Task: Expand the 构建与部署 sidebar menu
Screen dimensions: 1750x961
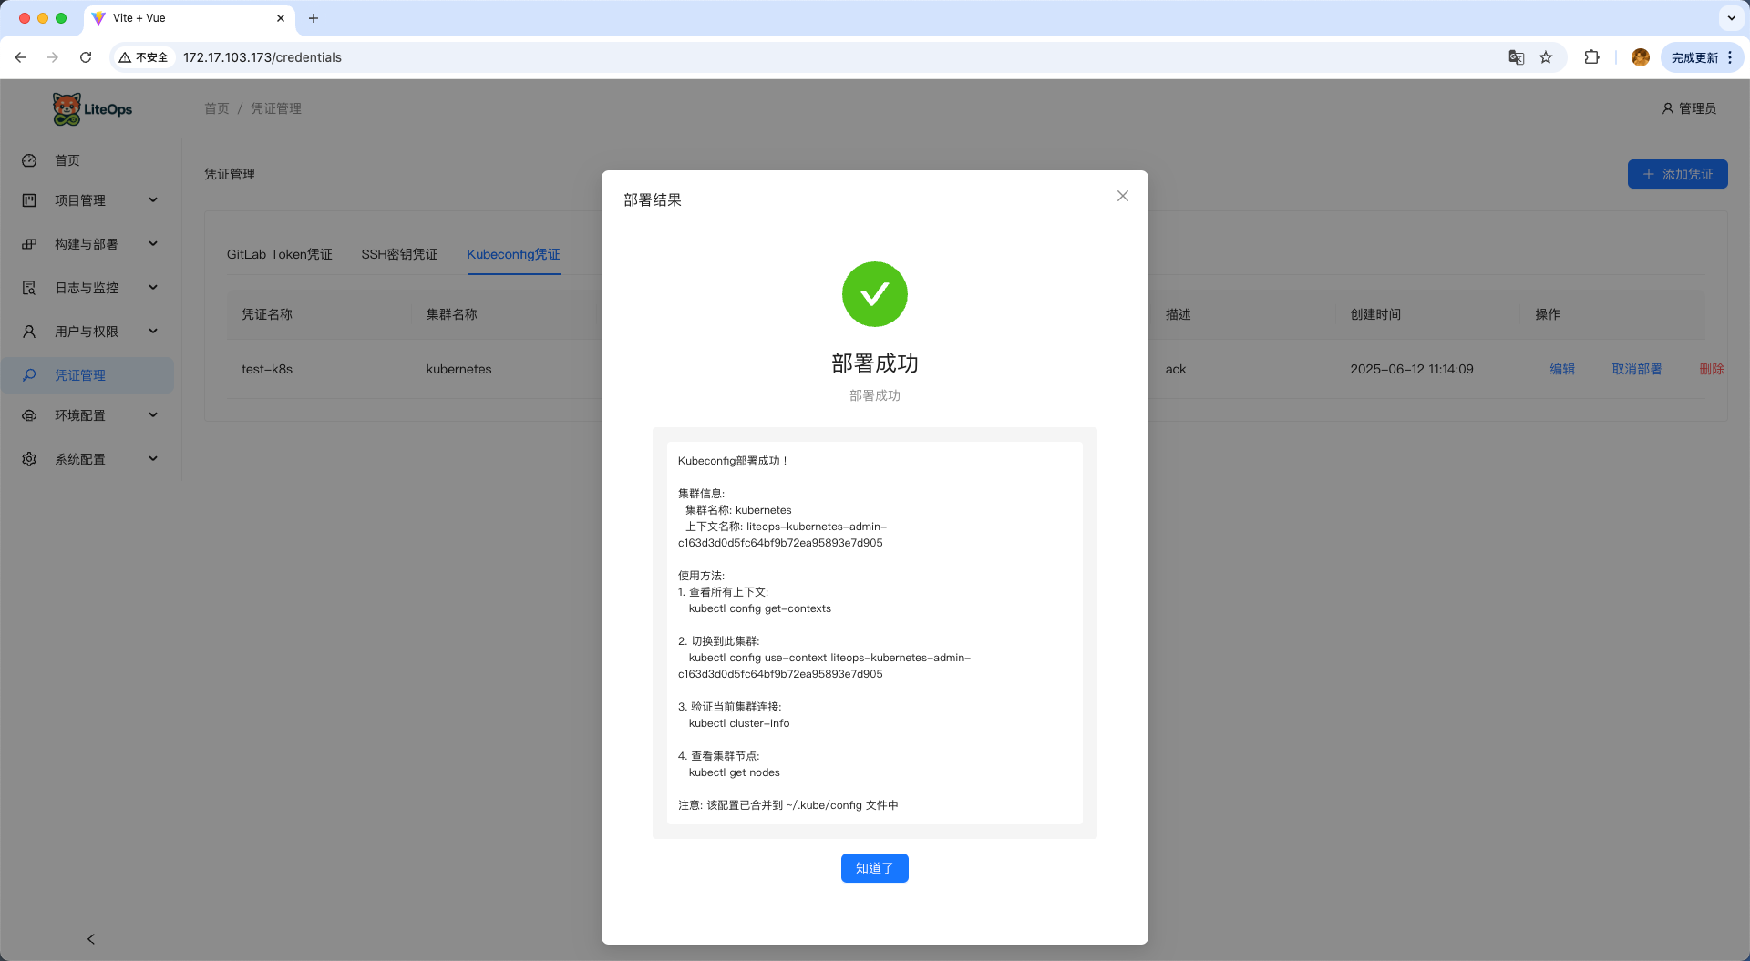Action: point(89,244)
